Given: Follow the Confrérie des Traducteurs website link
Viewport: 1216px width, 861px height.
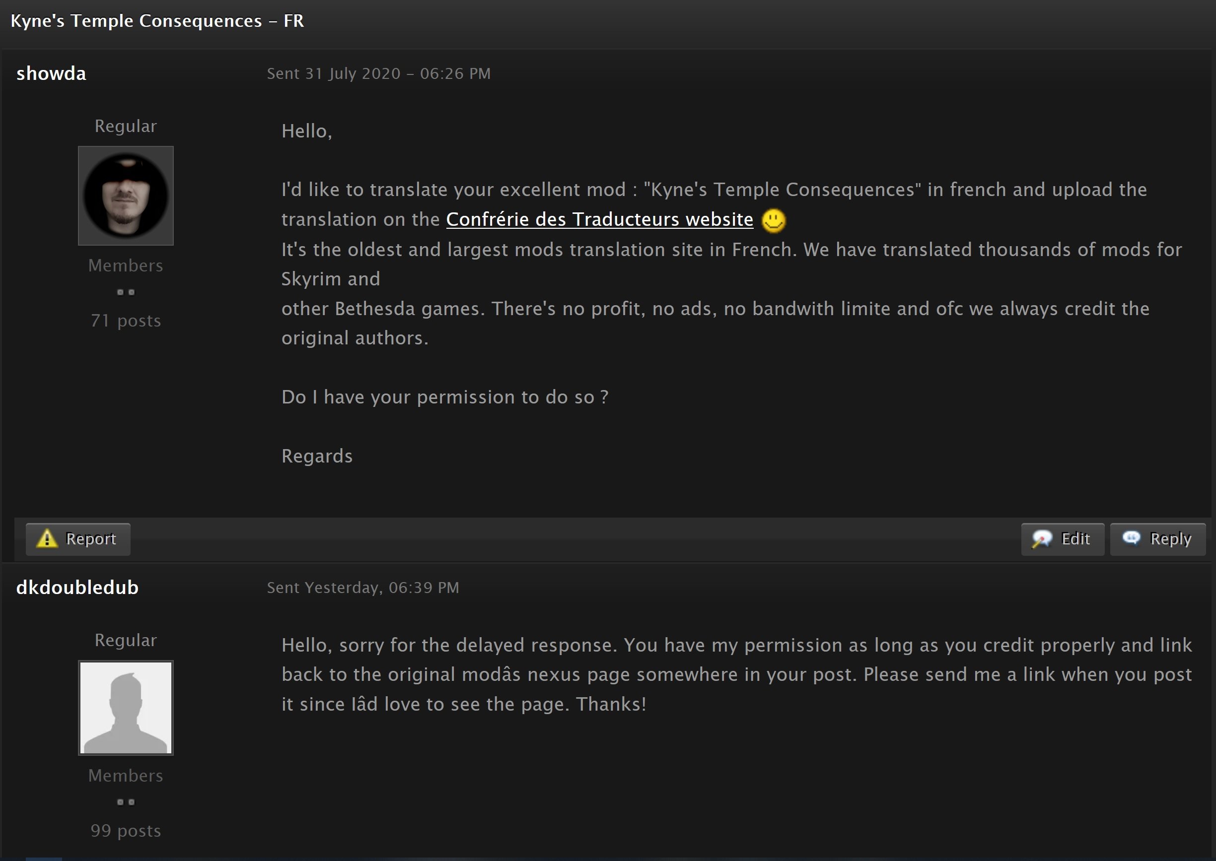Looking at the screenshot, I should tap(599, 219).
